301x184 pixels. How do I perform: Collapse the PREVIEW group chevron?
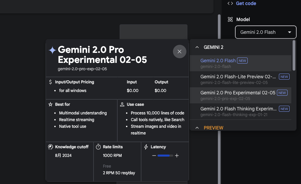click(197, 128)
